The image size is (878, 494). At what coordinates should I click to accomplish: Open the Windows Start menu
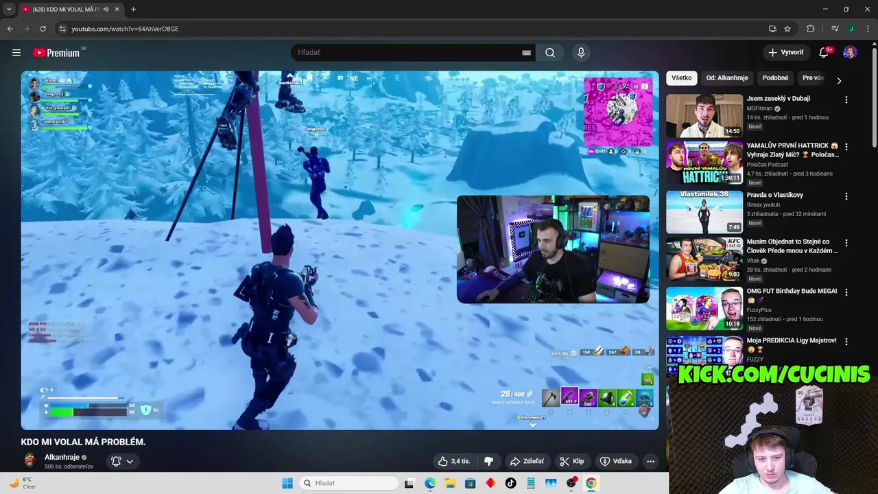pos(287,483)
